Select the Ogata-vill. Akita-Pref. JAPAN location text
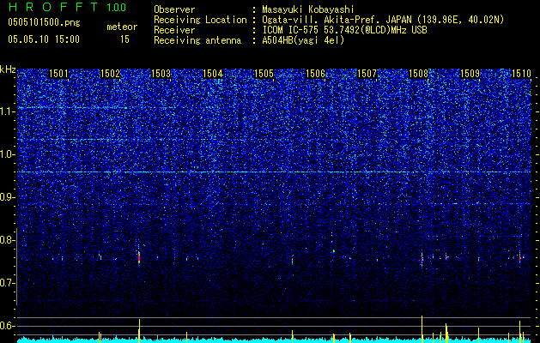Viewport: 540px width, 343px height. coord(383,20)
